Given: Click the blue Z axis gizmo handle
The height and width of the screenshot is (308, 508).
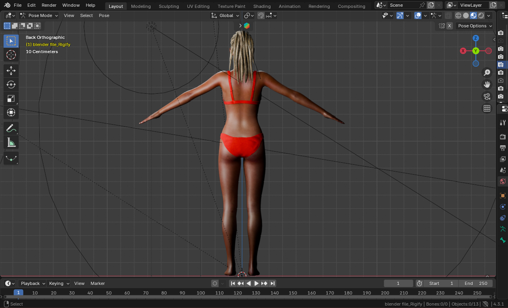Looking at the screenshot, I should [x=476, y=38].
